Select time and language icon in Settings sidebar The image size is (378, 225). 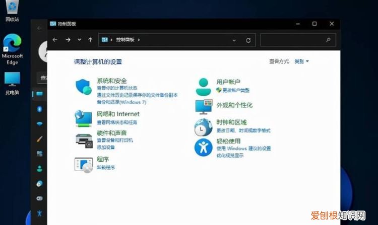tap(39, 184)
